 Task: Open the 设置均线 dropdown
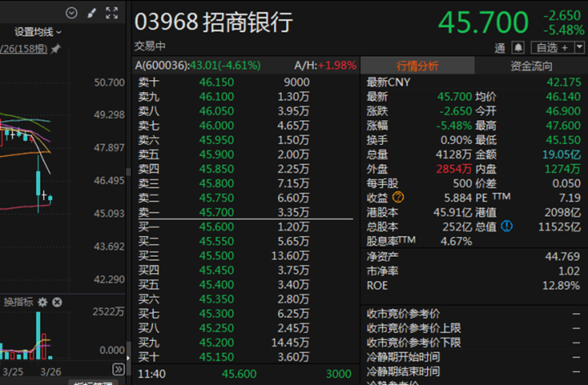(x=38, y=32)
